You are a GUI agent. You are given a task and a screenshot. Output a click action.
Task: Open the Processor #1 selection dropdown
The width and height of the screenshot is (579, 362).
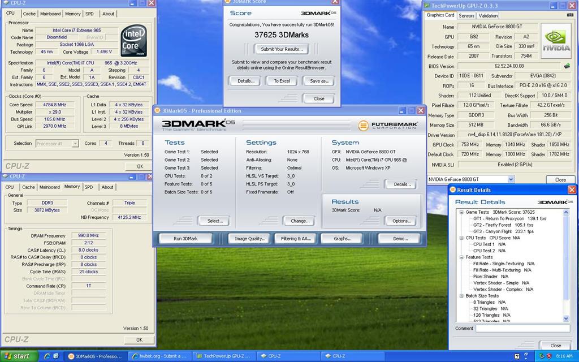[75, 143]
